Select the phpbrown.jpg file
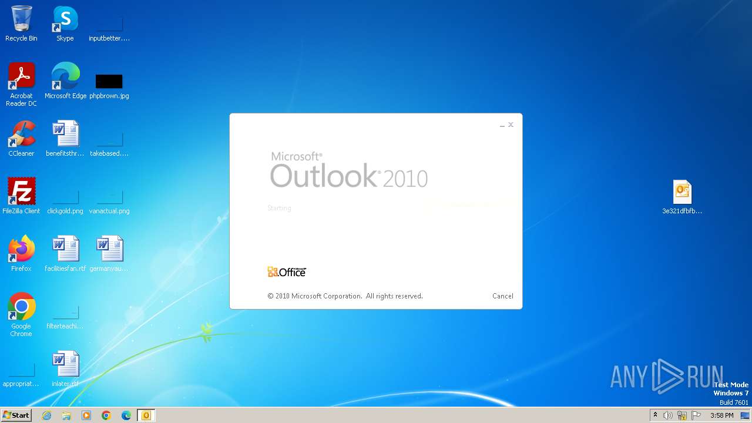Viewport: 752px width, 423px height. (109, 86)
